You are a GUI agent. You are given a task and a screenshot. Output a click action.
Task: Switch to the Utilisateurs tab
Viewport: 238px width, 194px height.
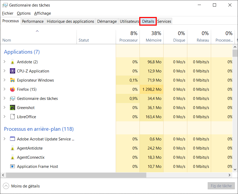point(129,21)
